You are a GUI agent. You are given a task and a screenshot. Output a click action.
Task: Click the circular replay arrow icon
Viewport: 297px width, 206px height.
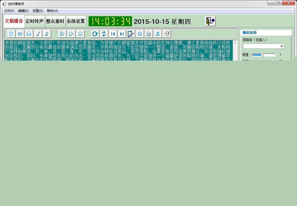pos(95,34)
